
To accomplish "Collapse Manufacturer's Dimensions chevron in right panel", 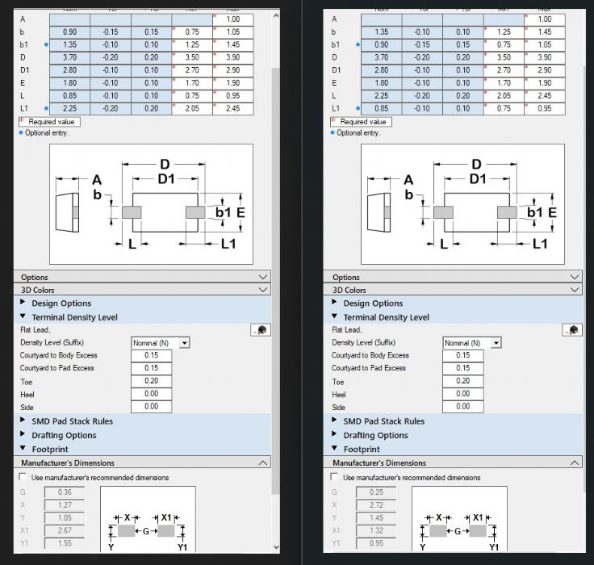I will tap(575, 463).
